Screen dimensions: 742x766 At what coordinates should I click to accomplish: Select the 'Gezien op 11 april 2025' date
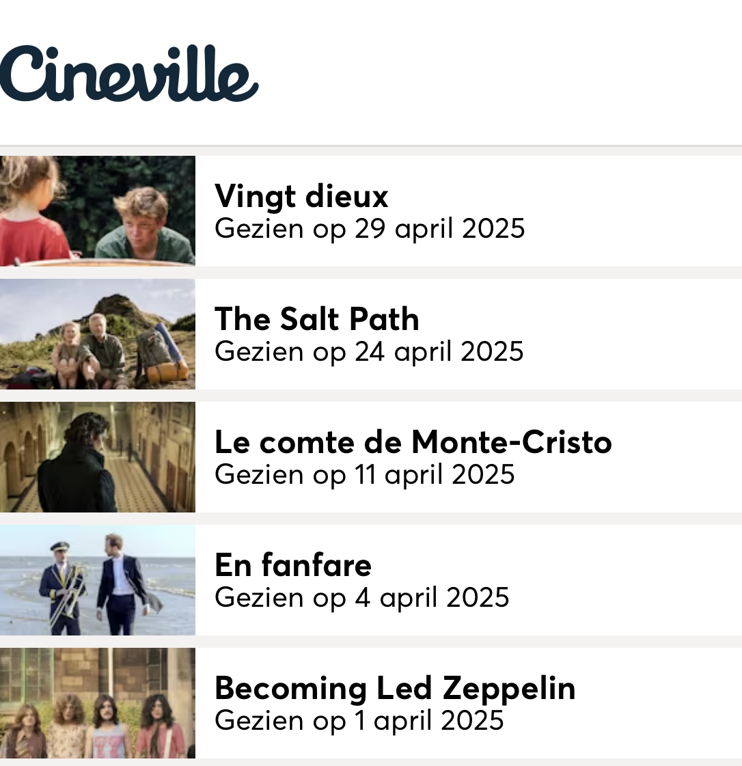click(x=365, y=475)
